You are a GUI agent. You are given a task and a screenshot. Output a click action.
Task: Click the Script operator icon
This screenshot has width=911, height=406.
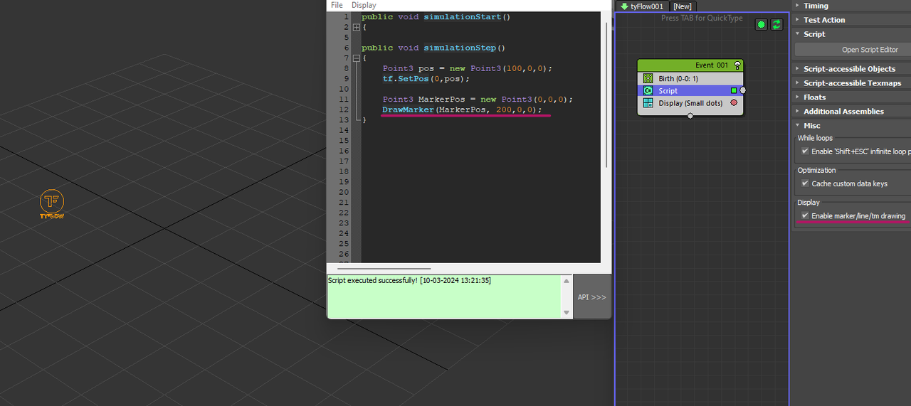point(648,91)
